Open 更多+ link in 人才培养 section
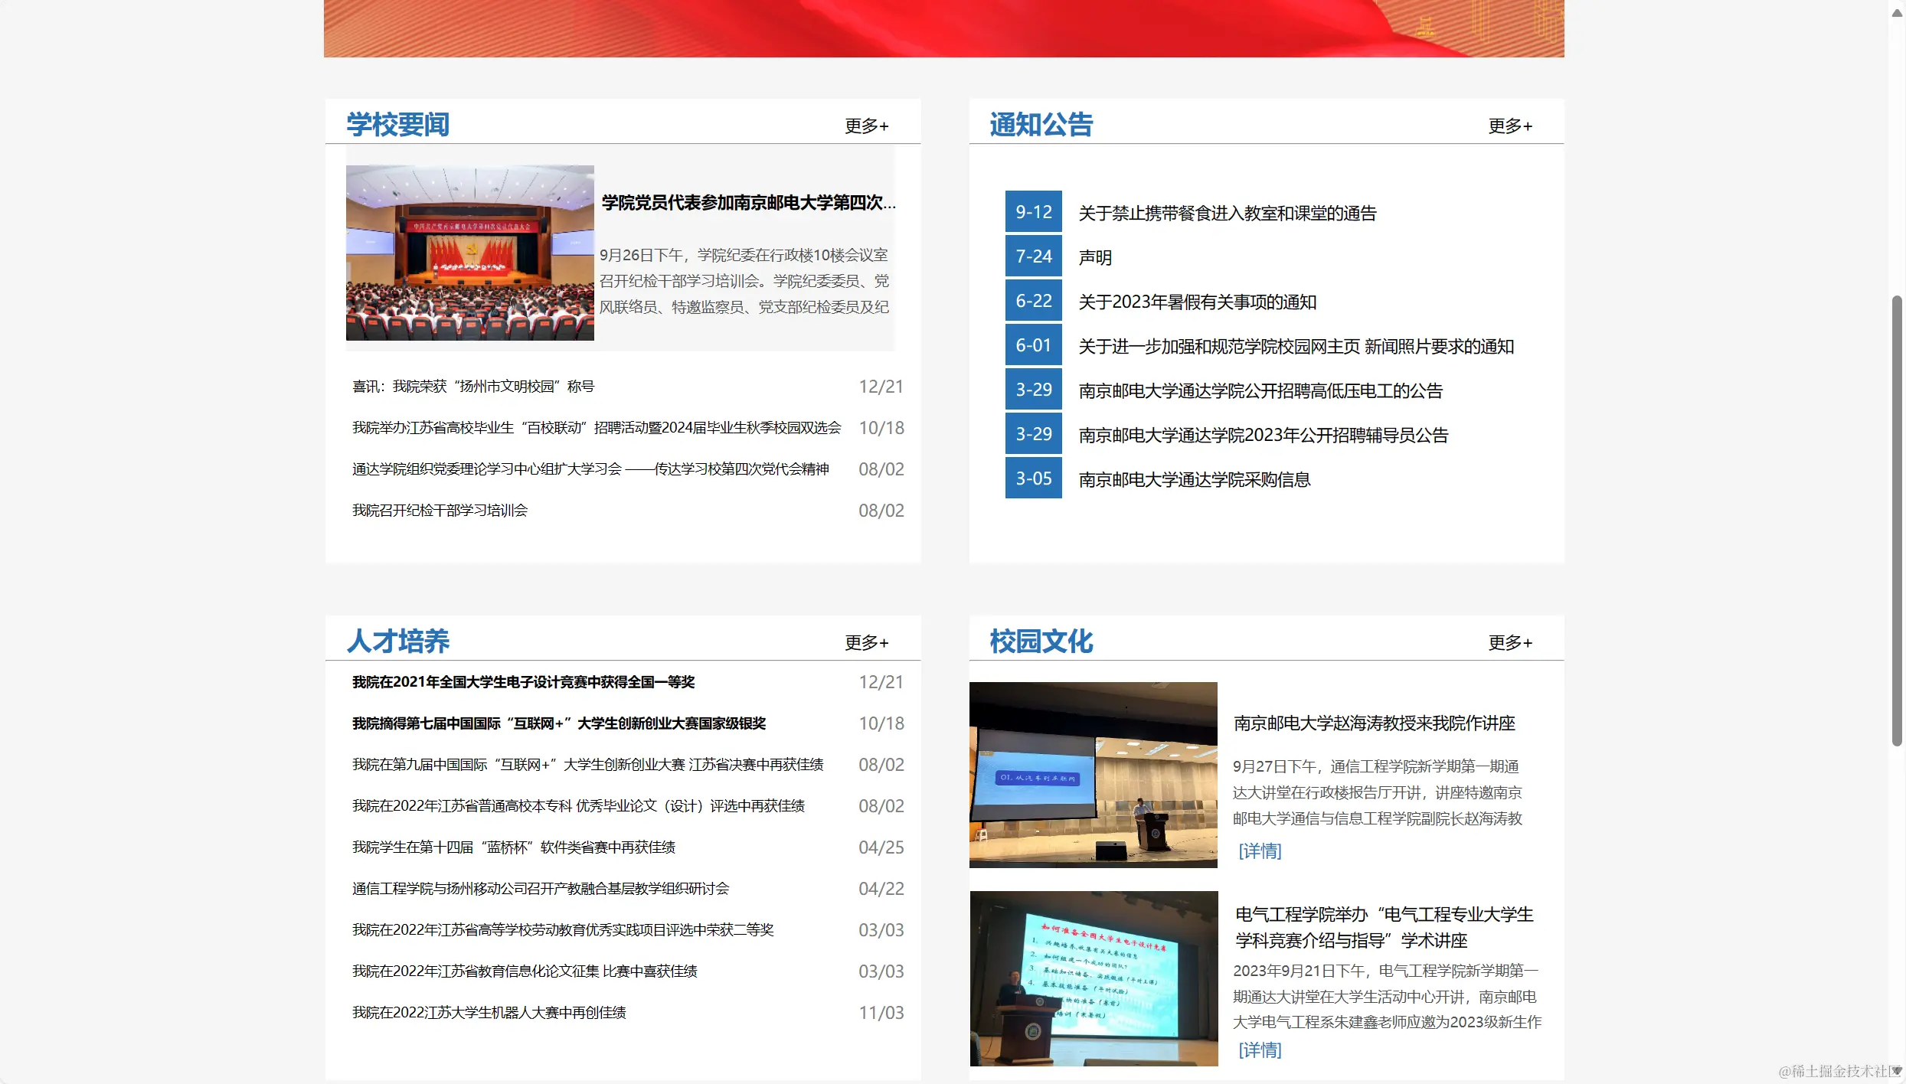Screen dimensions: 1906x1084 click(866, 642)
